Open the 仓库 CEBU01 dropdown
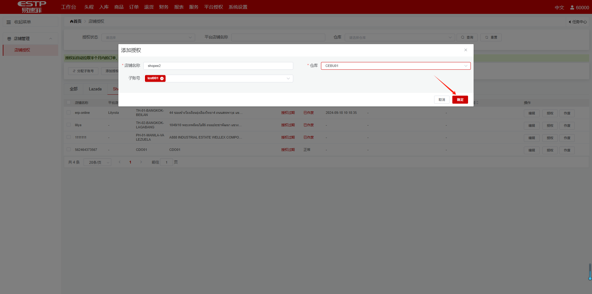 (396, 66)
